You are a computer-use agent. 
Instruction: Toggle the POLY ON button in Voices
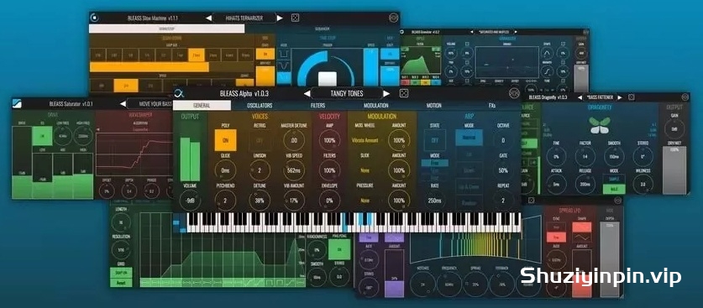pos(226,140)
